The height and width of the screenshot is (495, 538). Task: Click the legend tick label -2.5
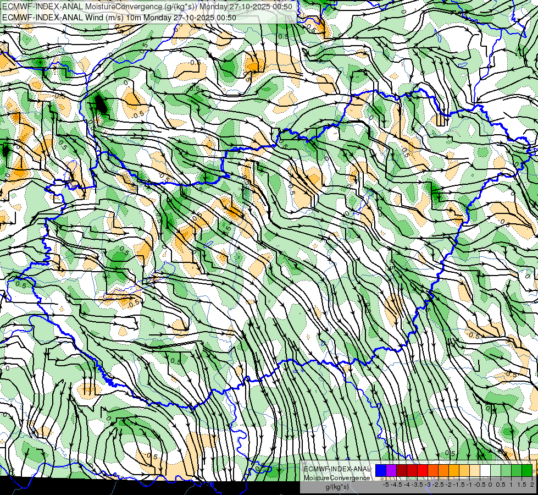(437, 485)
